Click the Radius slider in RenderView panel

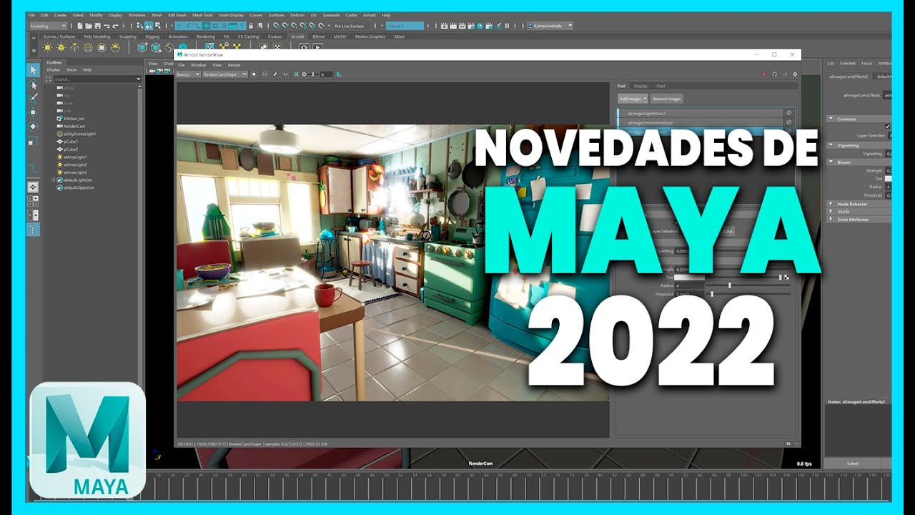pyautogui.click(x=749, y=285)
